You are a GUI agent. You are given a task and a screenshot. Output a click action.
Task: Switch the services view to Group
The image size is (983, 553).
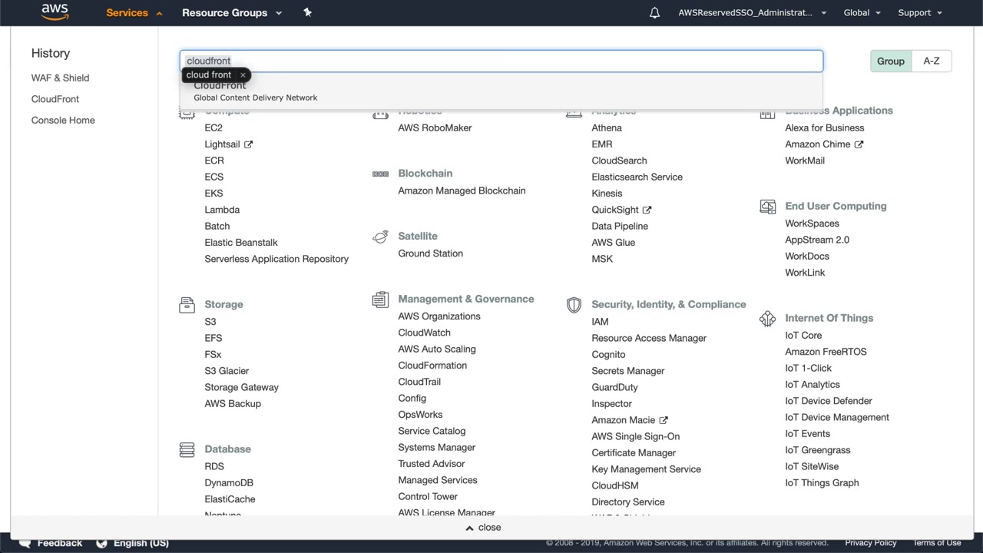pyautogui.click(x=891, y=61)
